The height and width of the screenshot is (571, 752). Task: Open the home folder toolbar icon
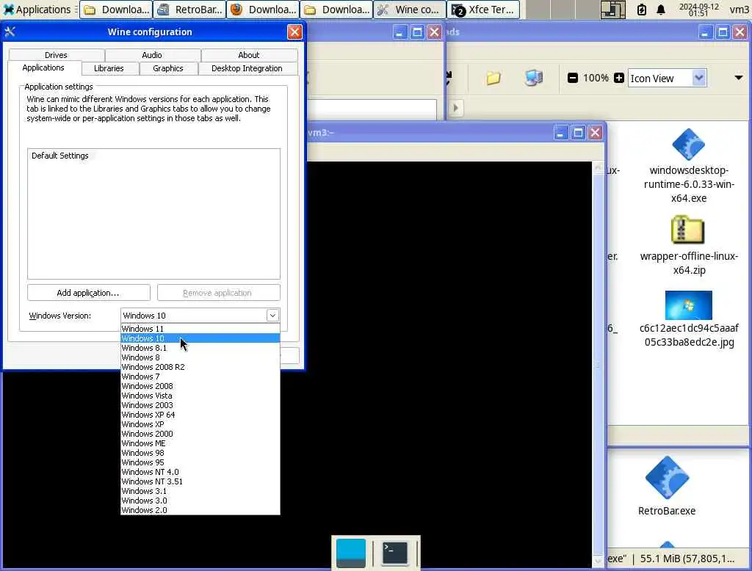coord(493,78)
